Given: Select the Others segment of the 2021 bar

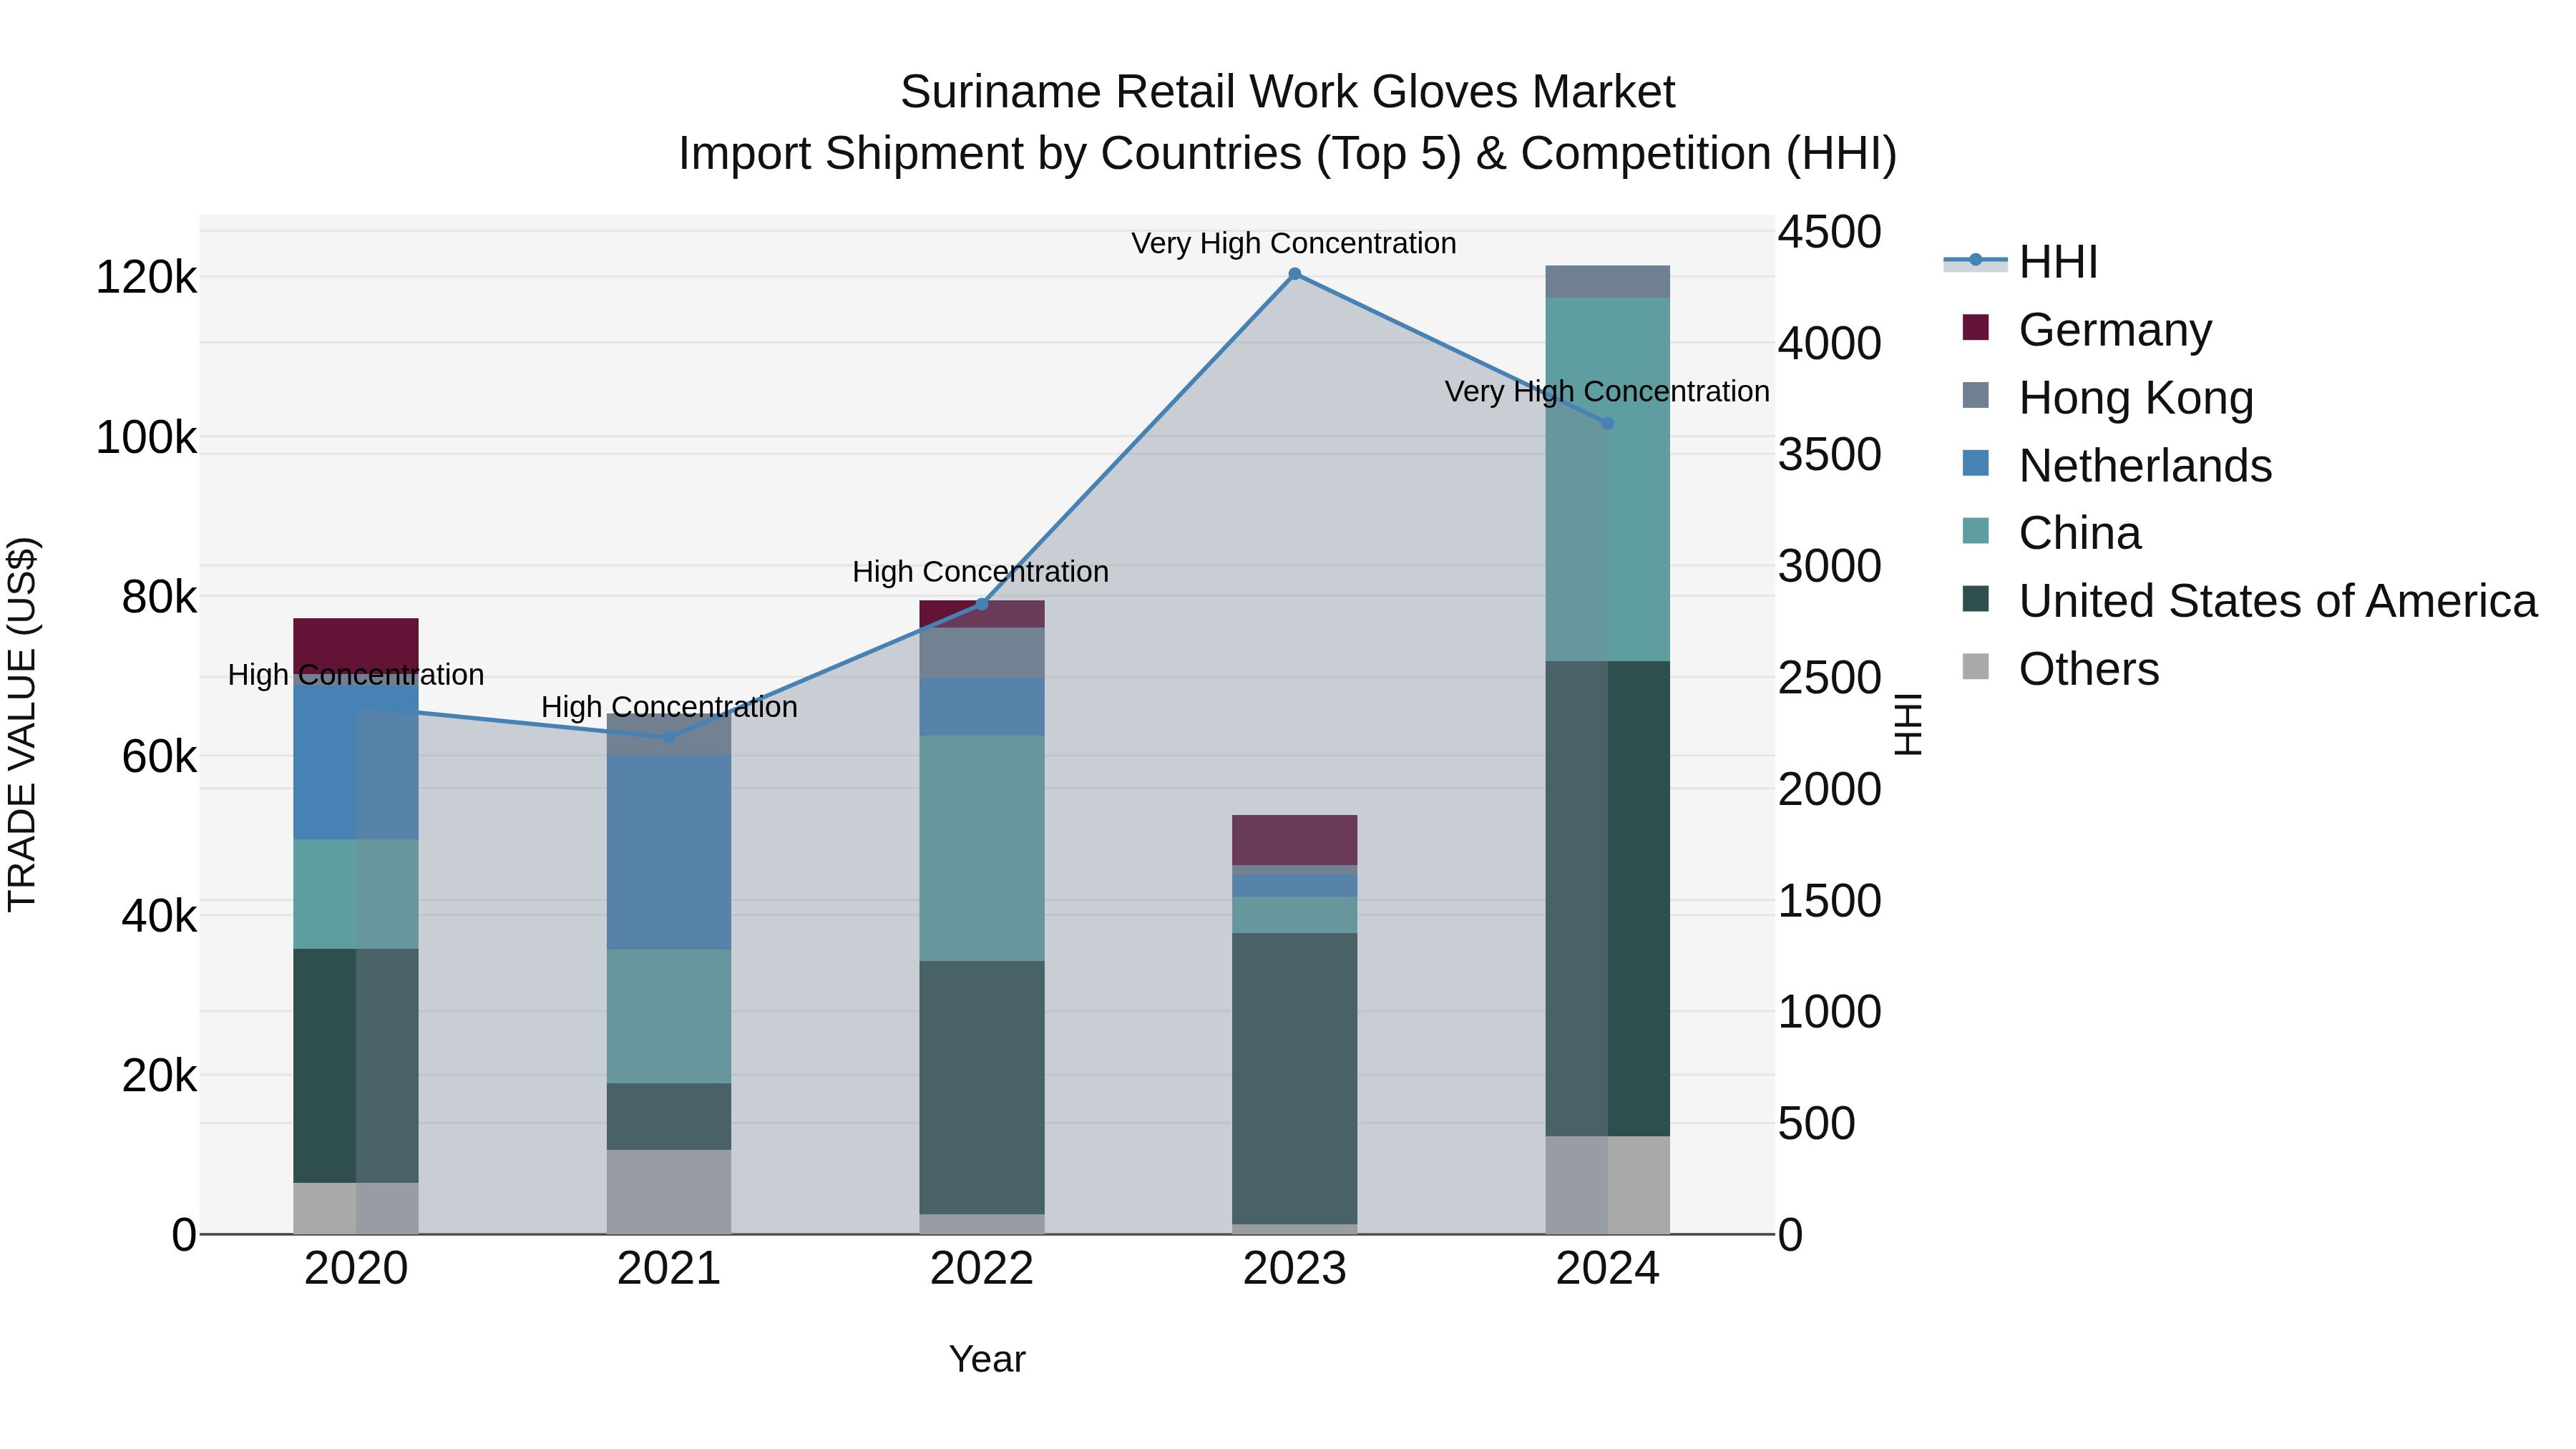Looking at the screenshot, I should tap(669, 1192).
